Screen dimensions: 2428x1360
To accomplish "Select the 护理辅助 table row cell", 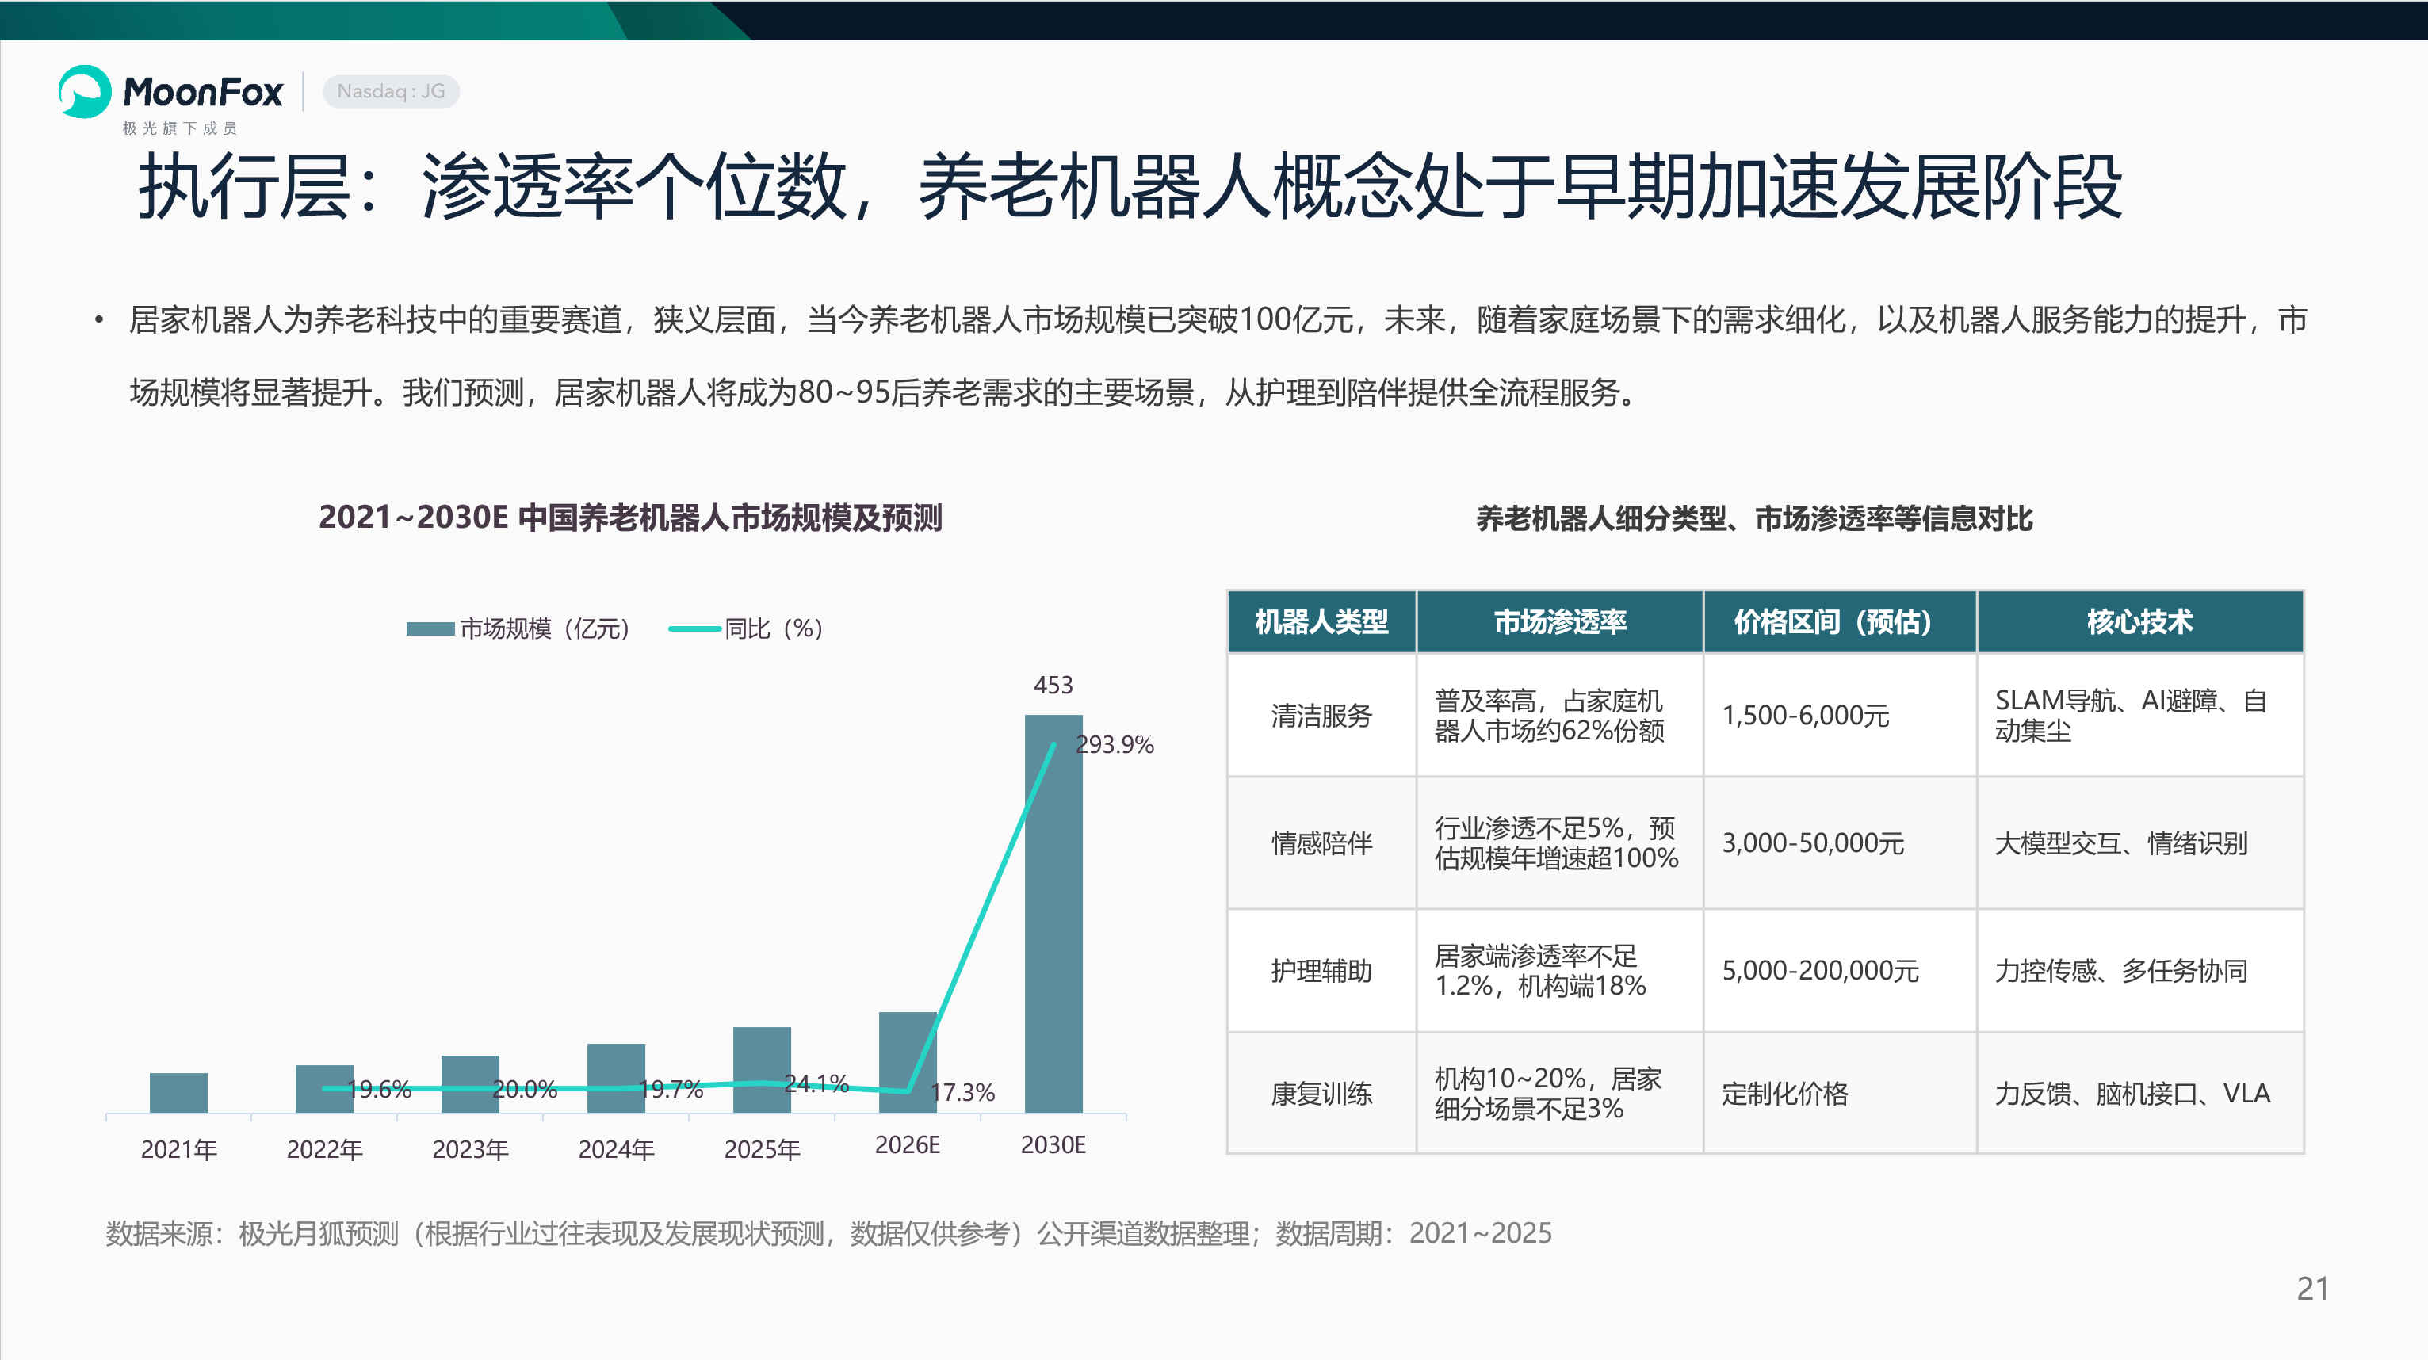I will point(1321,971).
